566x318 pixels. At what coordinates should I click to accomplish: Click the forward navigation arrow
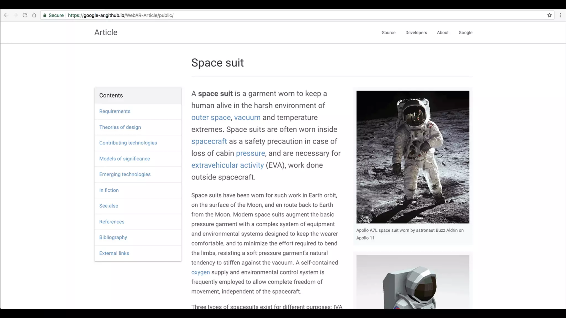(x=15, y=15)
